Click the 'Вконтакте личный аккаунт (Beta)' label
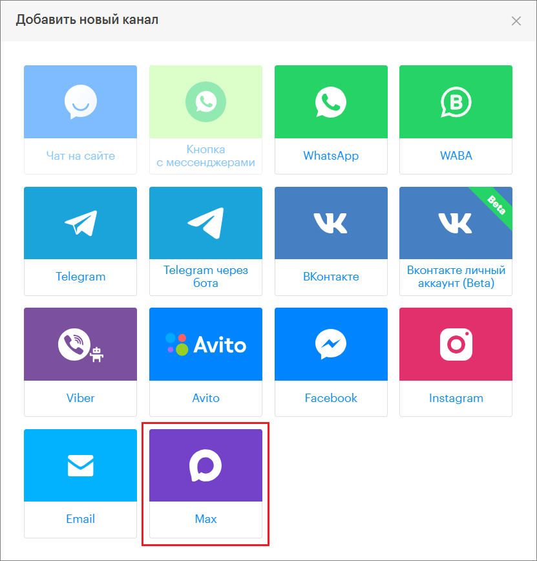The image size is (537, 561). click(456, 277)
